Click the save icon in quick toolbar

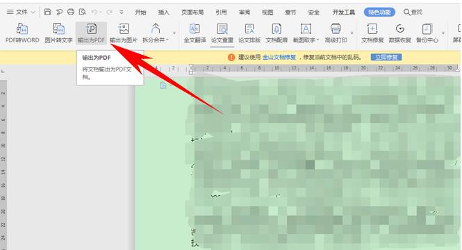pyautogui.click(x=47, y=12)
